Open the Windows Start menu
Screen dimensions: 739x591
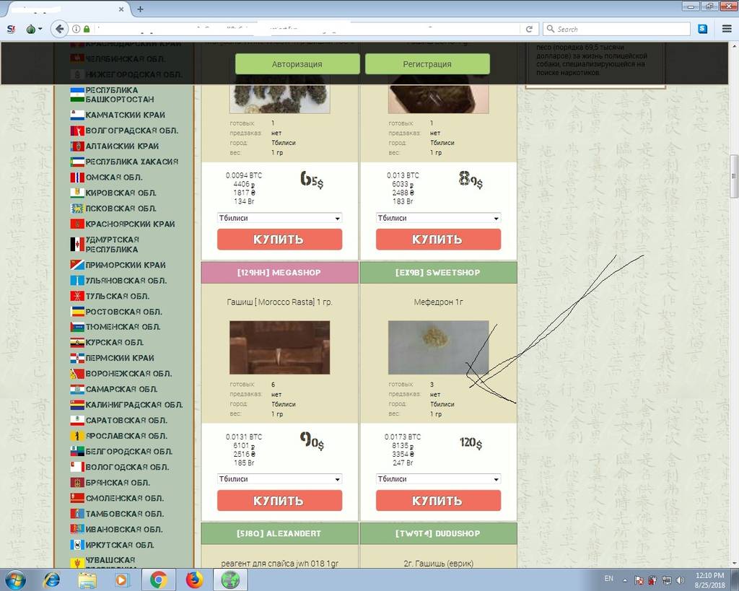click(16, 579)
